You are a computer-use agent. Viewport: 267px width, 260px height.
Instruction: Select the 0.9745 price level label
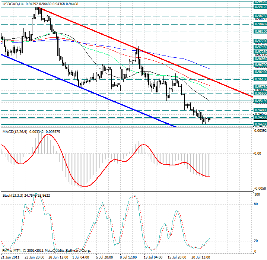point(260,47)
